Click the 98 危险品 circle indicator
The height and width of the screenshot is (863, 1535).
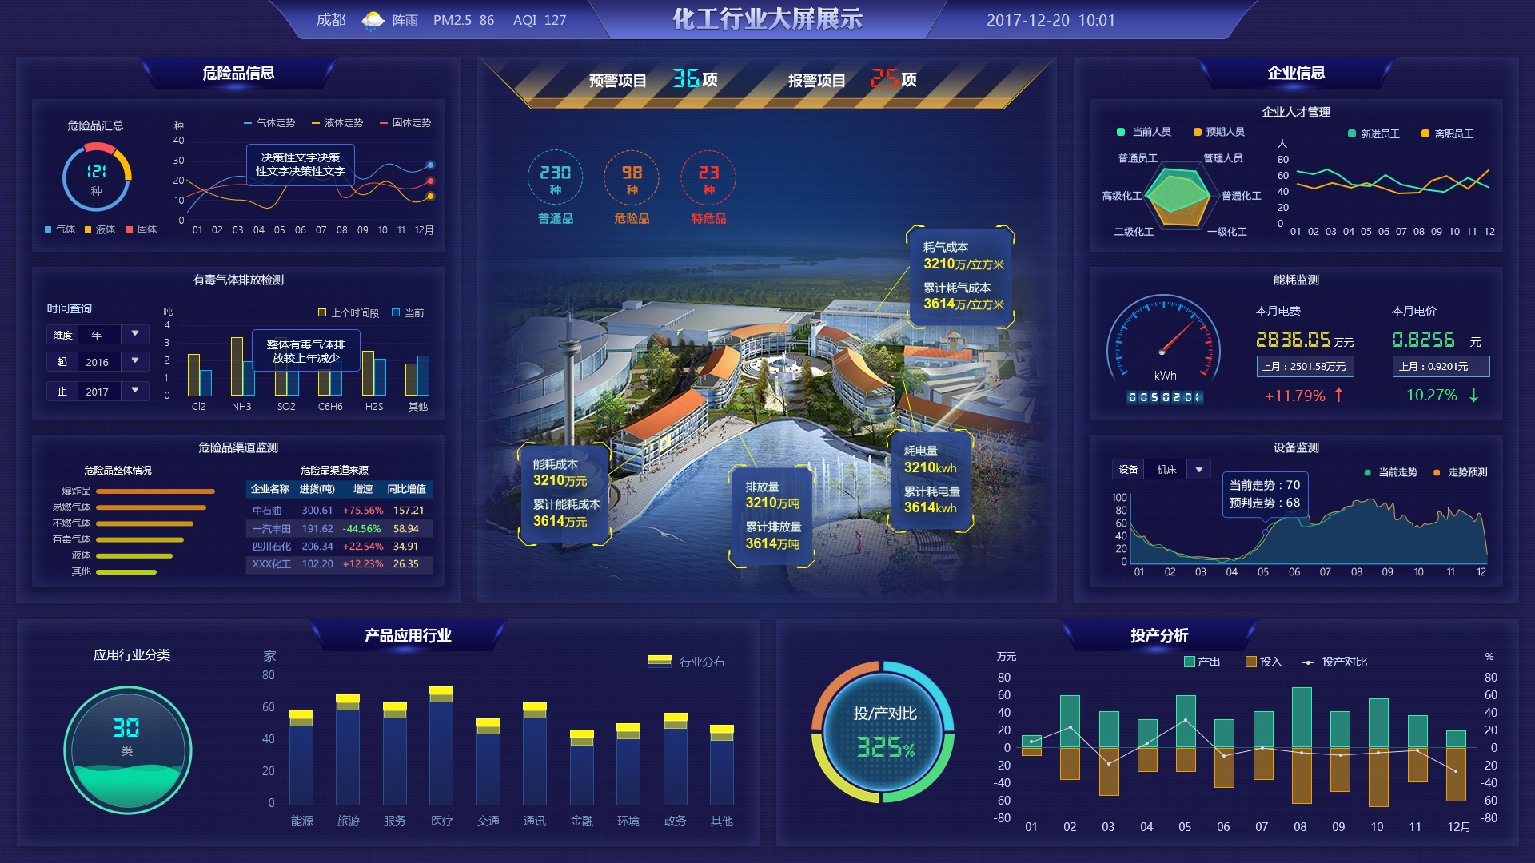[x=632, y=178]
